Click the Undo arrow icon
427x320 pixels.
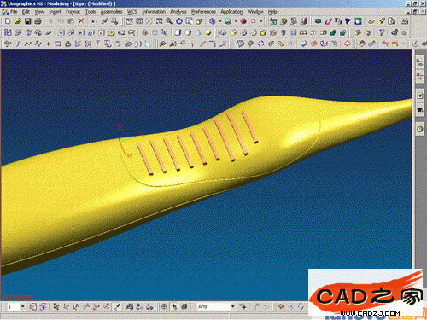click(x=95, y=21)
